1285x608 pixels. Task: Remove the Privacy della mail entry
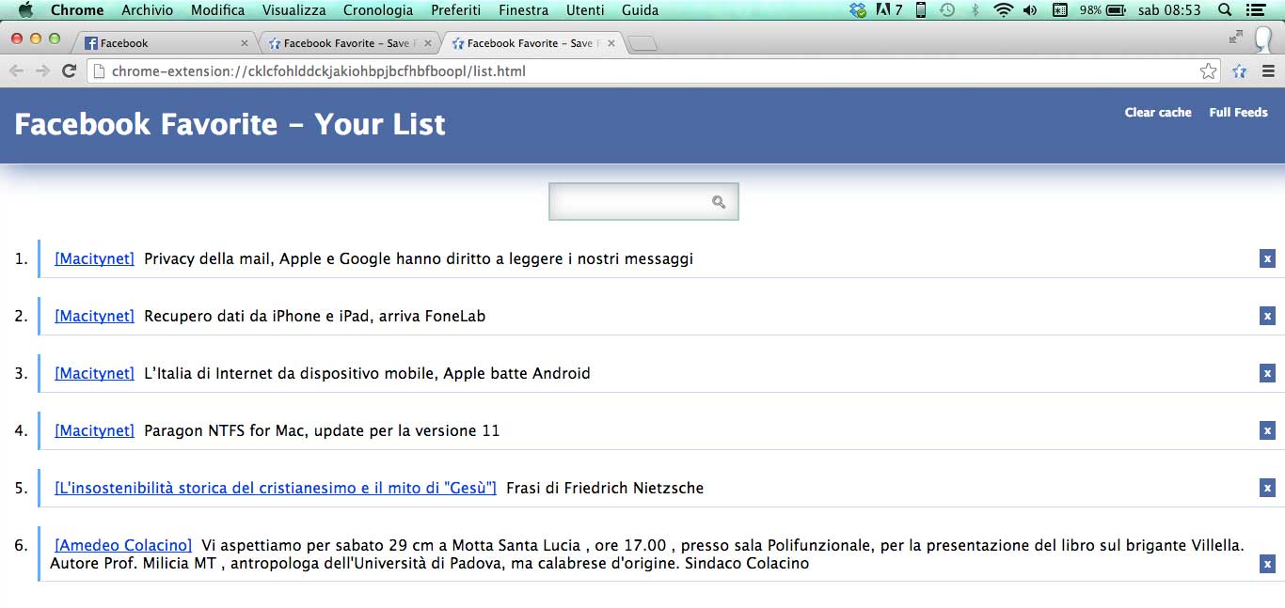(x=1267, y=258)
